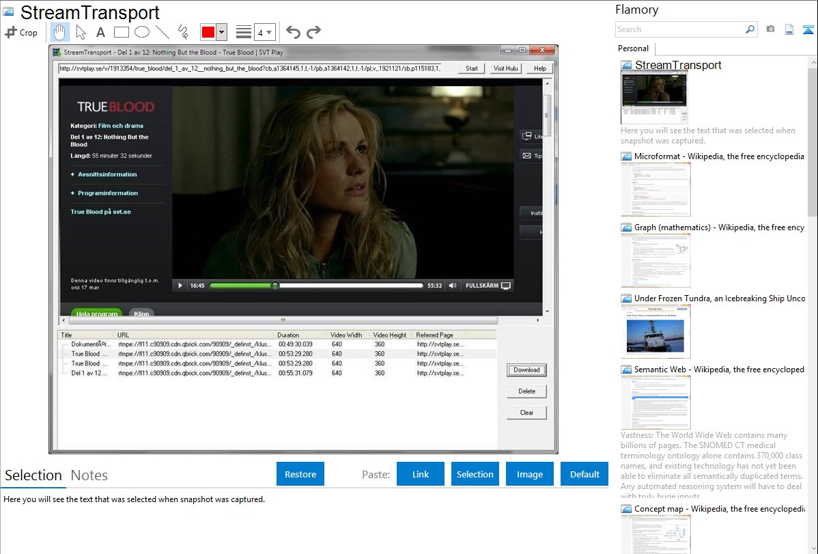The image size is (818, 554).
Task: Choose the freehand scribble tool
Action: pos(182,32)
